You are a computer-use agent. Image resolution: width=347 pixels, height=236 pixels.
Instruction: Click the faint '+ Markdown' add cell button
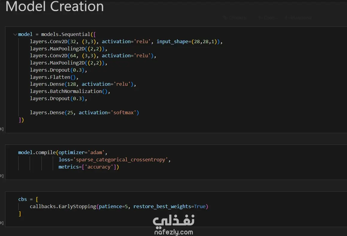point(298,18)
